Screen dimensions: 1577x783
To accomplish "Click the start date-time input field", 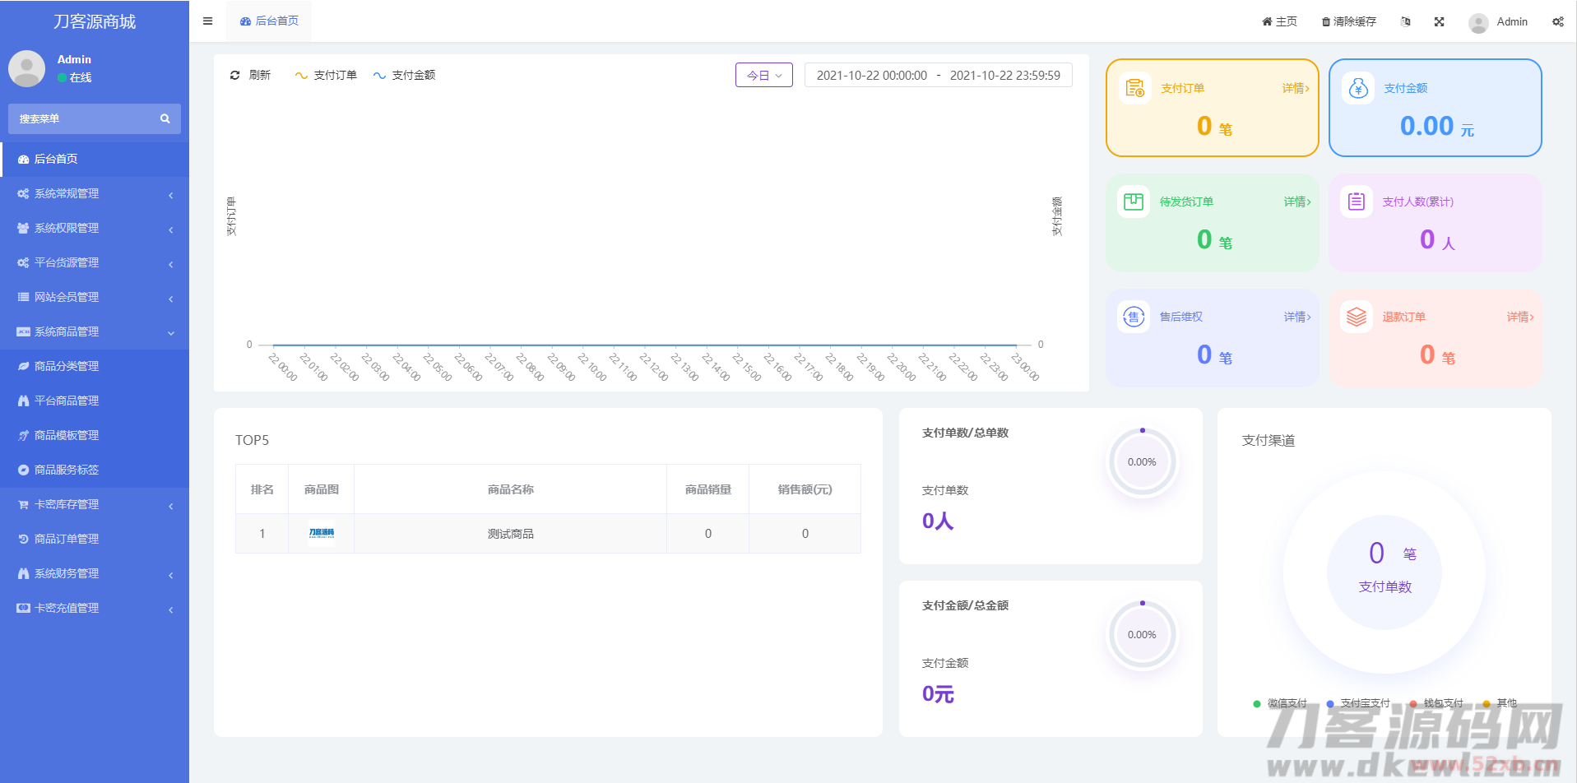I will pyautogui.click(x=871, y=76).
